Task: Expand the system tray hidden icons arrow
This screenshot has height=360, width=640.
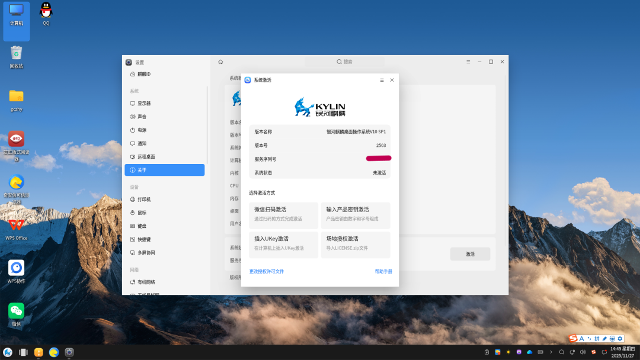Action: pyautogui.click(x=551, y=352)
